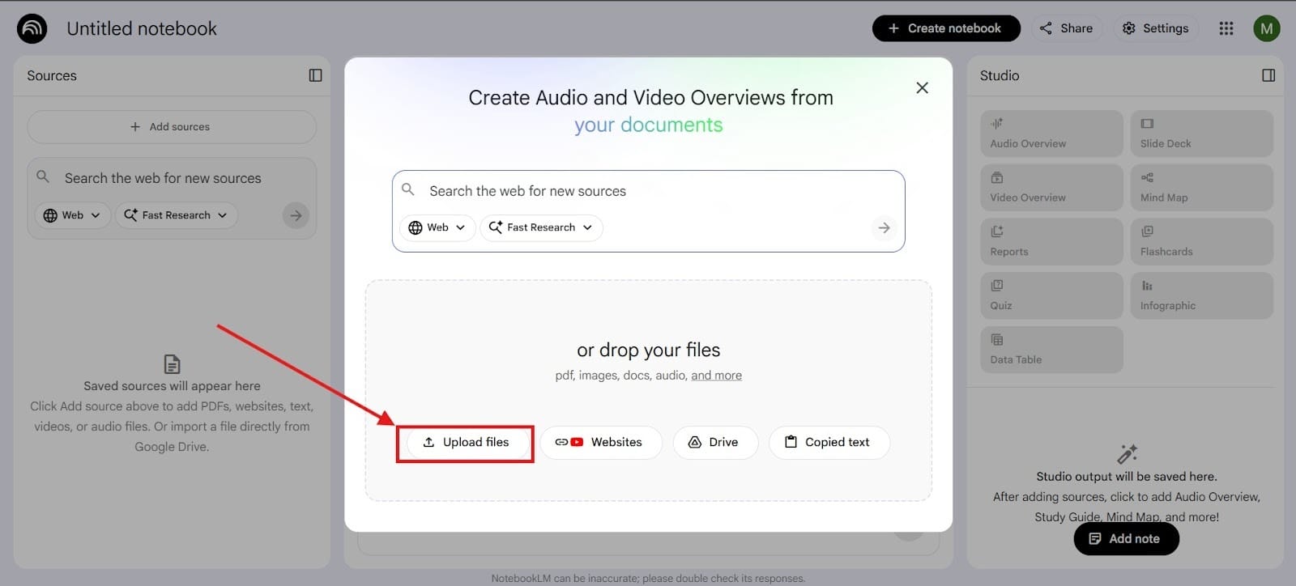Click Create notebook
The image size is (1296, 586).
[x=945, y=28]
